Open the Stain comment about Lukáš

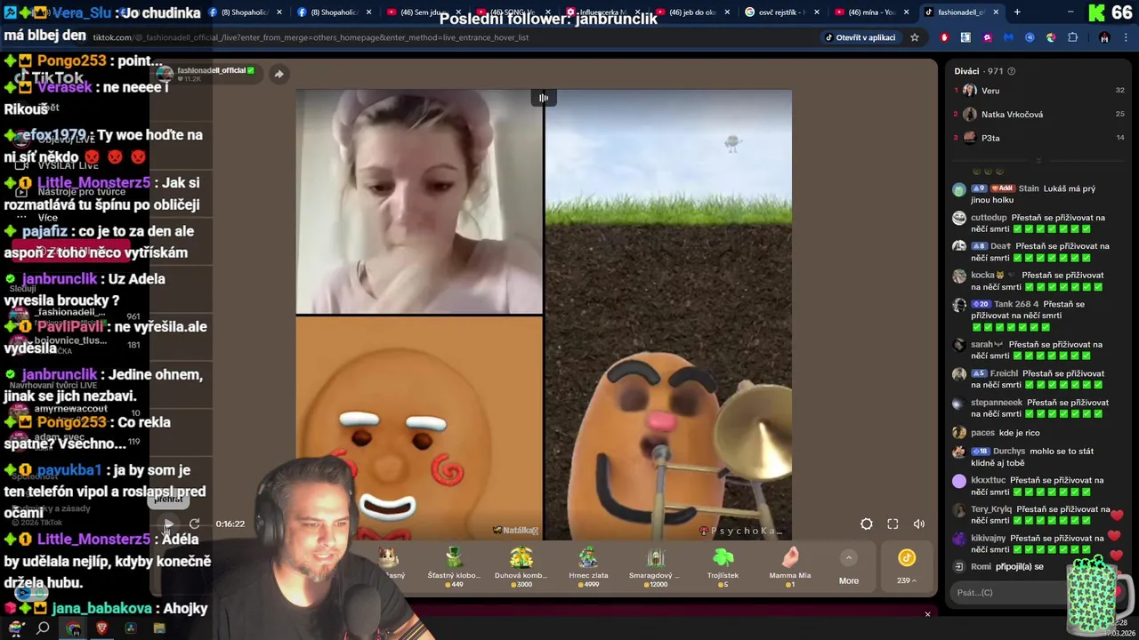(x=1032, y=194)
